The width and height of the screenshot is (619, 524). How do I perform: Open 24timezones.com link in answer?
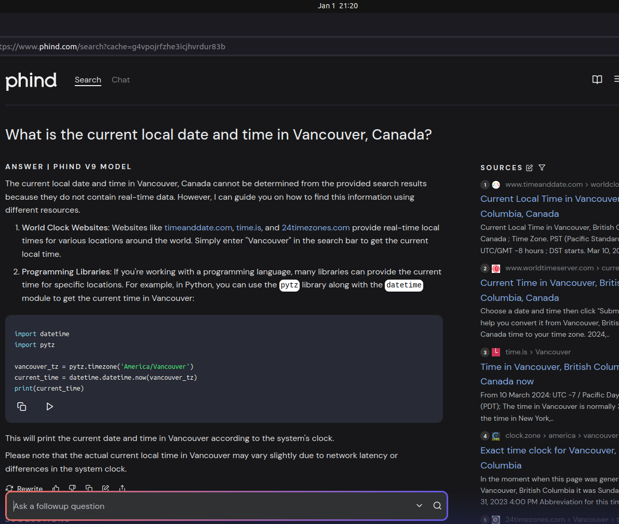[x=315, y=228]
